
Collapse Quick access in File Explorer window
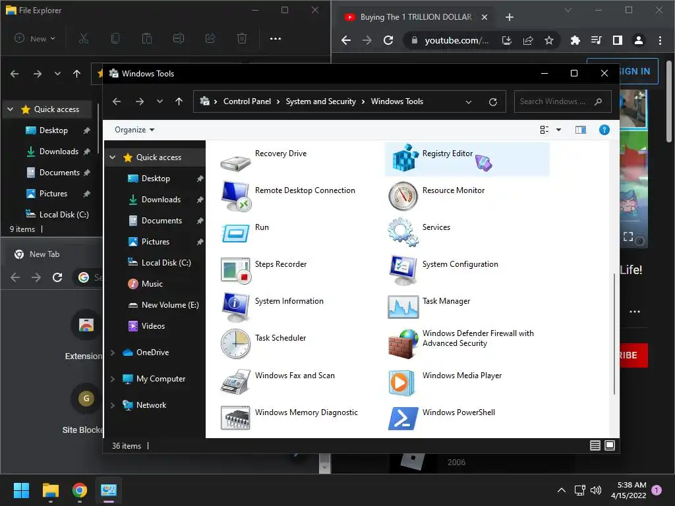(x=10, y=109)
